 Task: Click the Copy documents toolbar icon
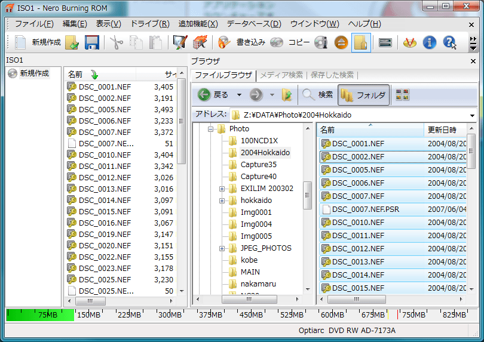tap(136, 42)
